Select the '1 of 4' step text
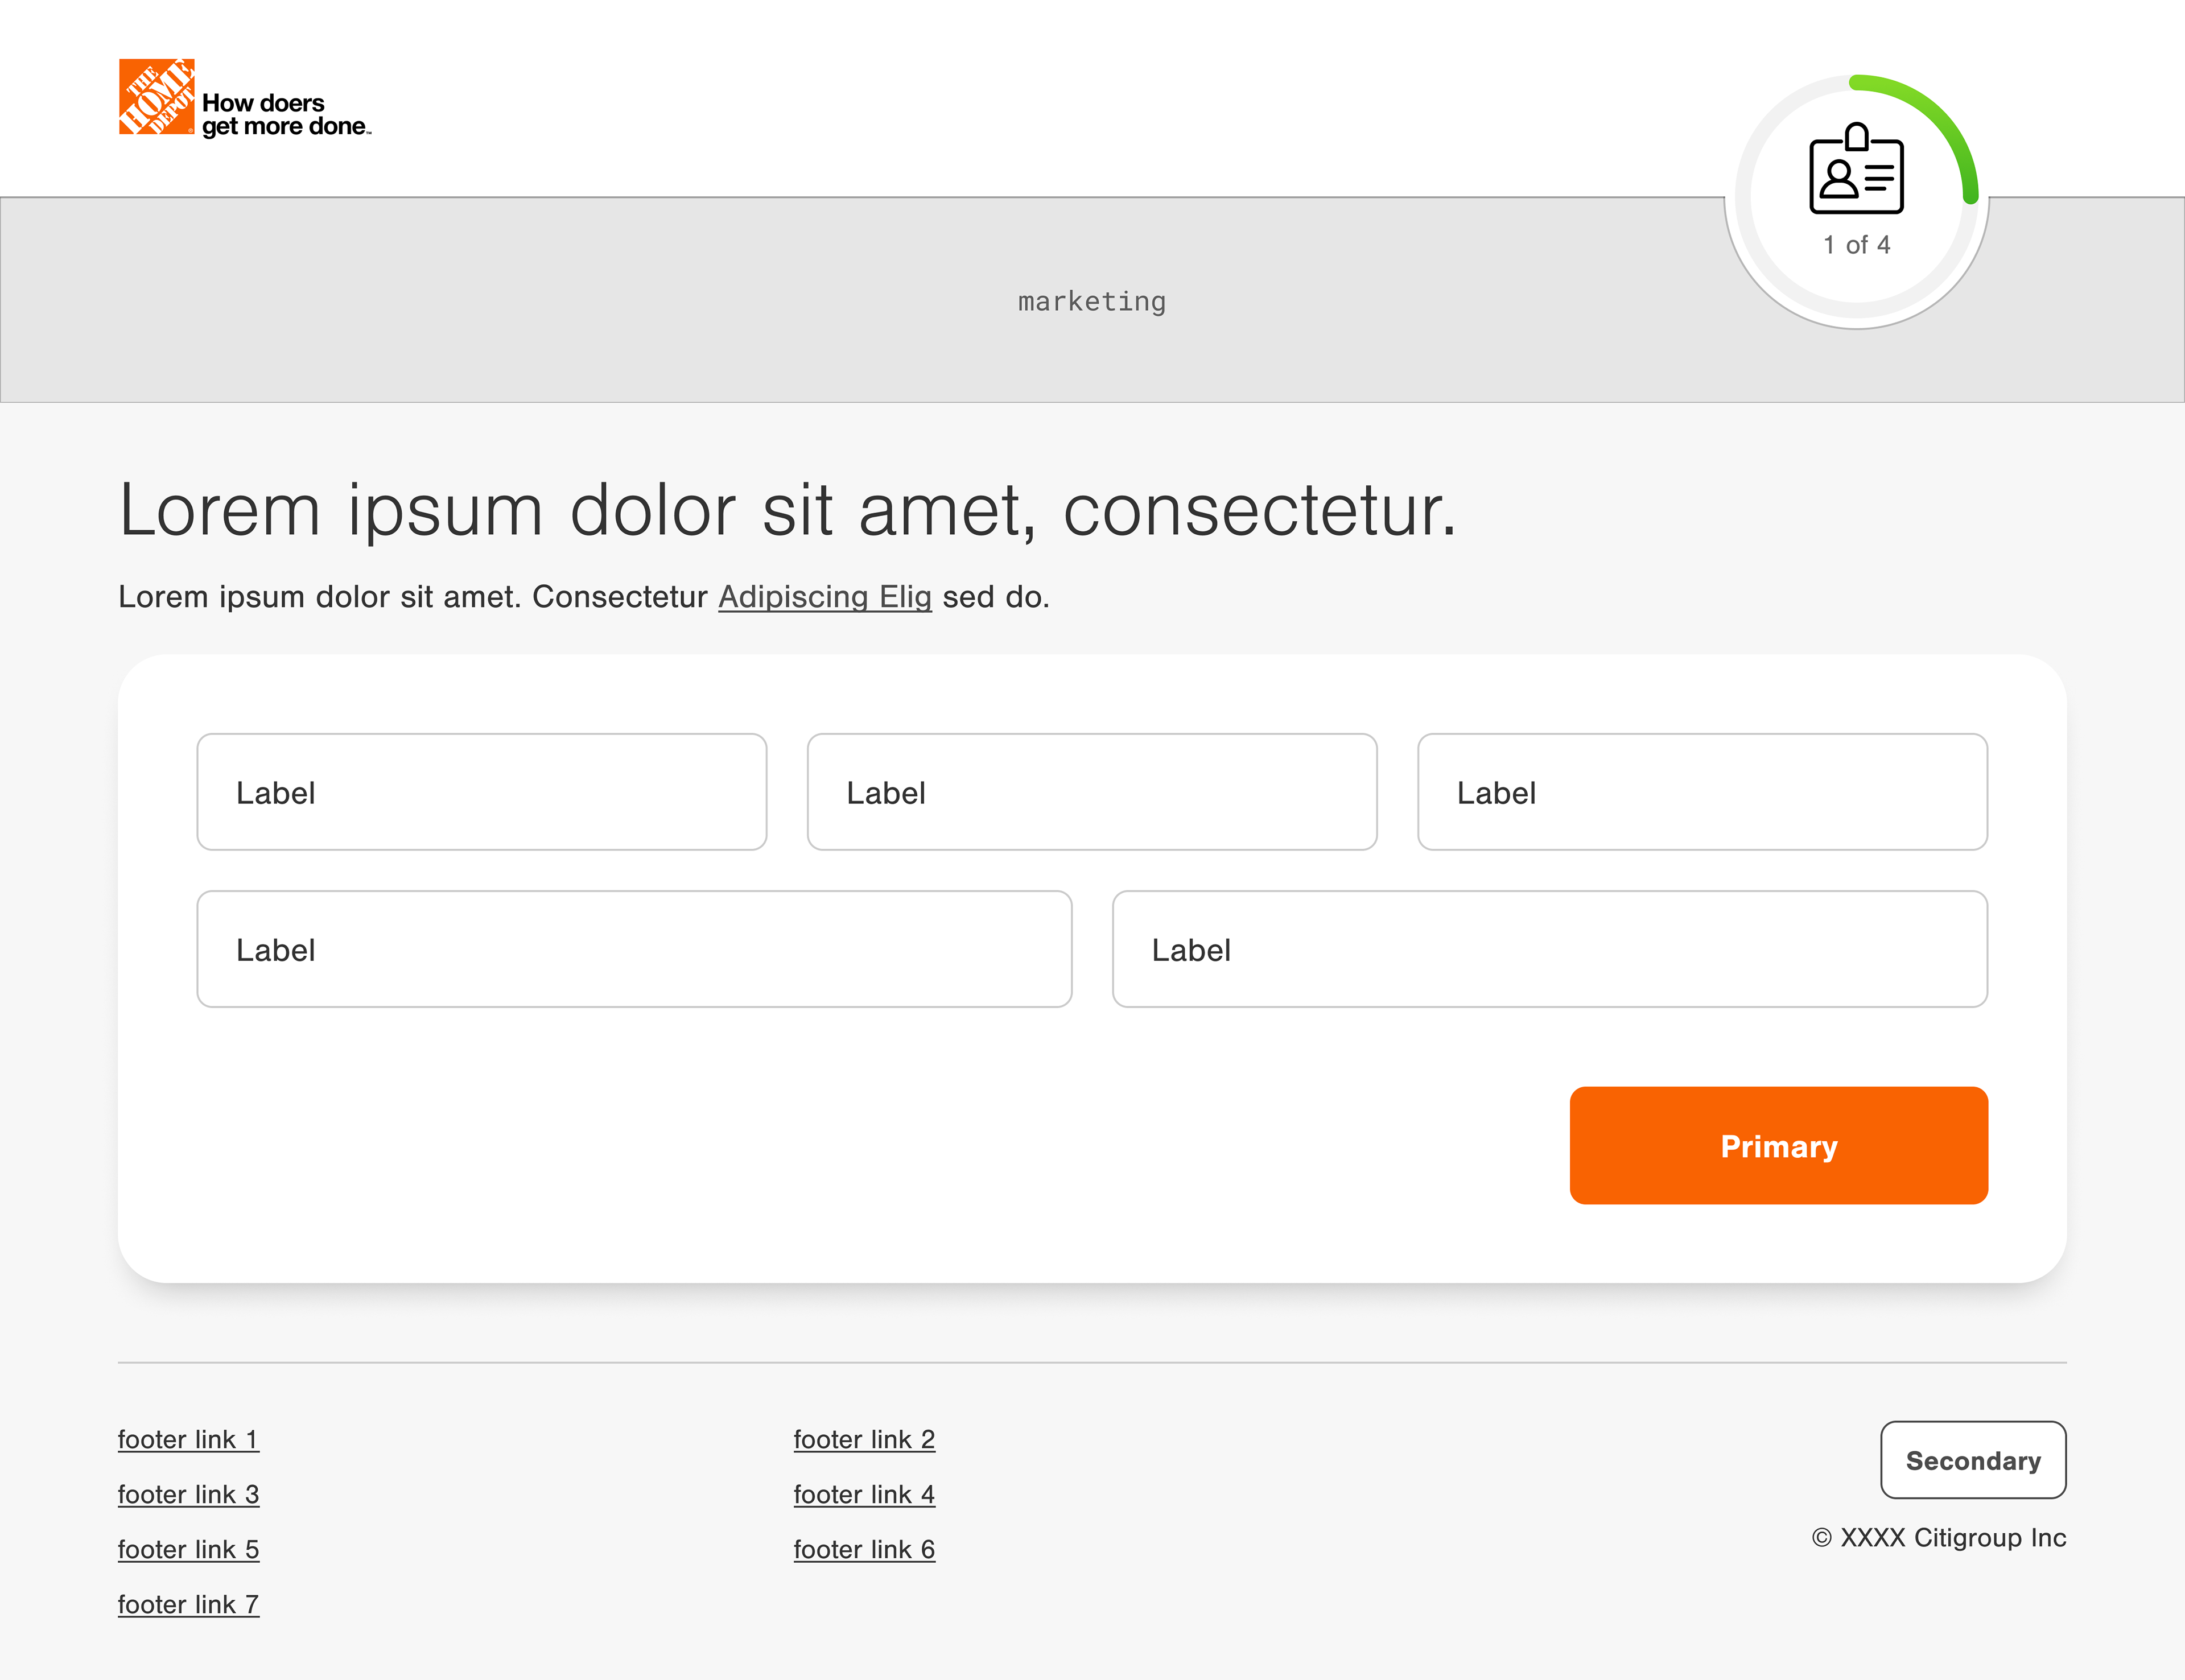Viewport: 2185px width, 1680px height. coord(1856,245)
